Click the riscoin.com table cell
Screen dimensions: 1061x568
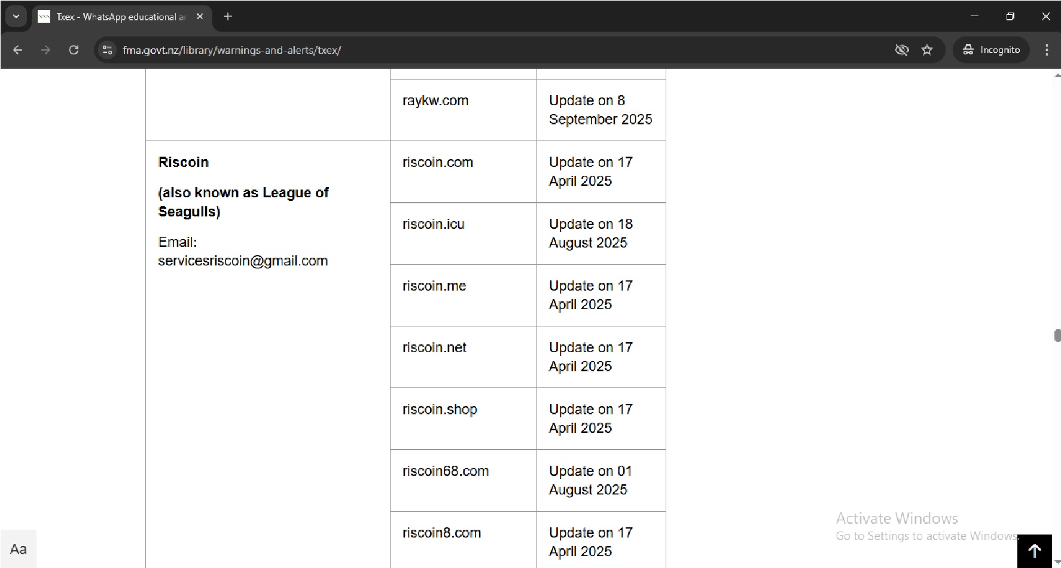pos(438,163)
